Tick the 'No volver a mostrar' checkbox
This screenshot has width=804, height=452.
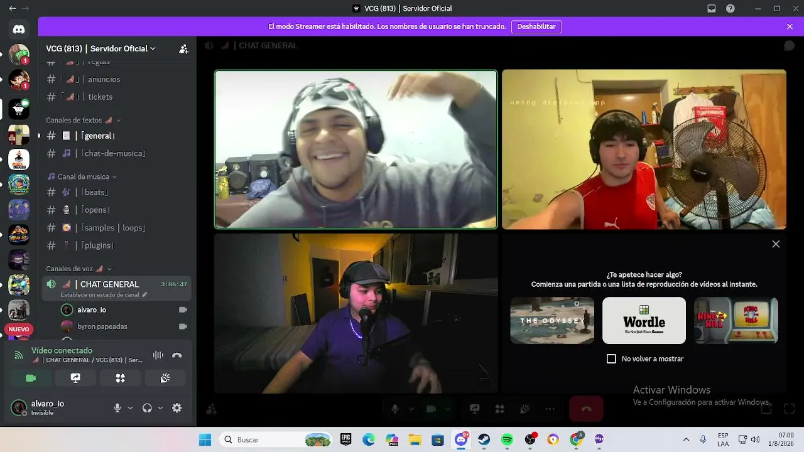[x=611, y=358]
